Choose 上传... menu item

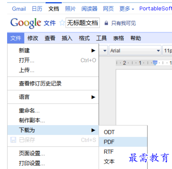53,70
